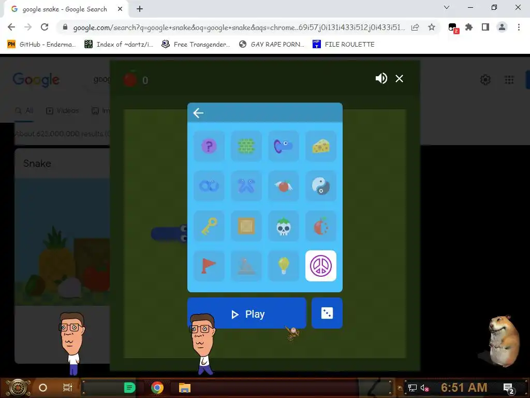530x398 pixels.
Task: Bookmark this page with the star
Action: [432, 27]
